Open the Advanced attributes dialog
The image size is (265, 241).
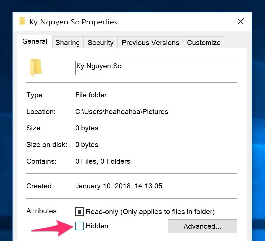(x=202, y=226)
